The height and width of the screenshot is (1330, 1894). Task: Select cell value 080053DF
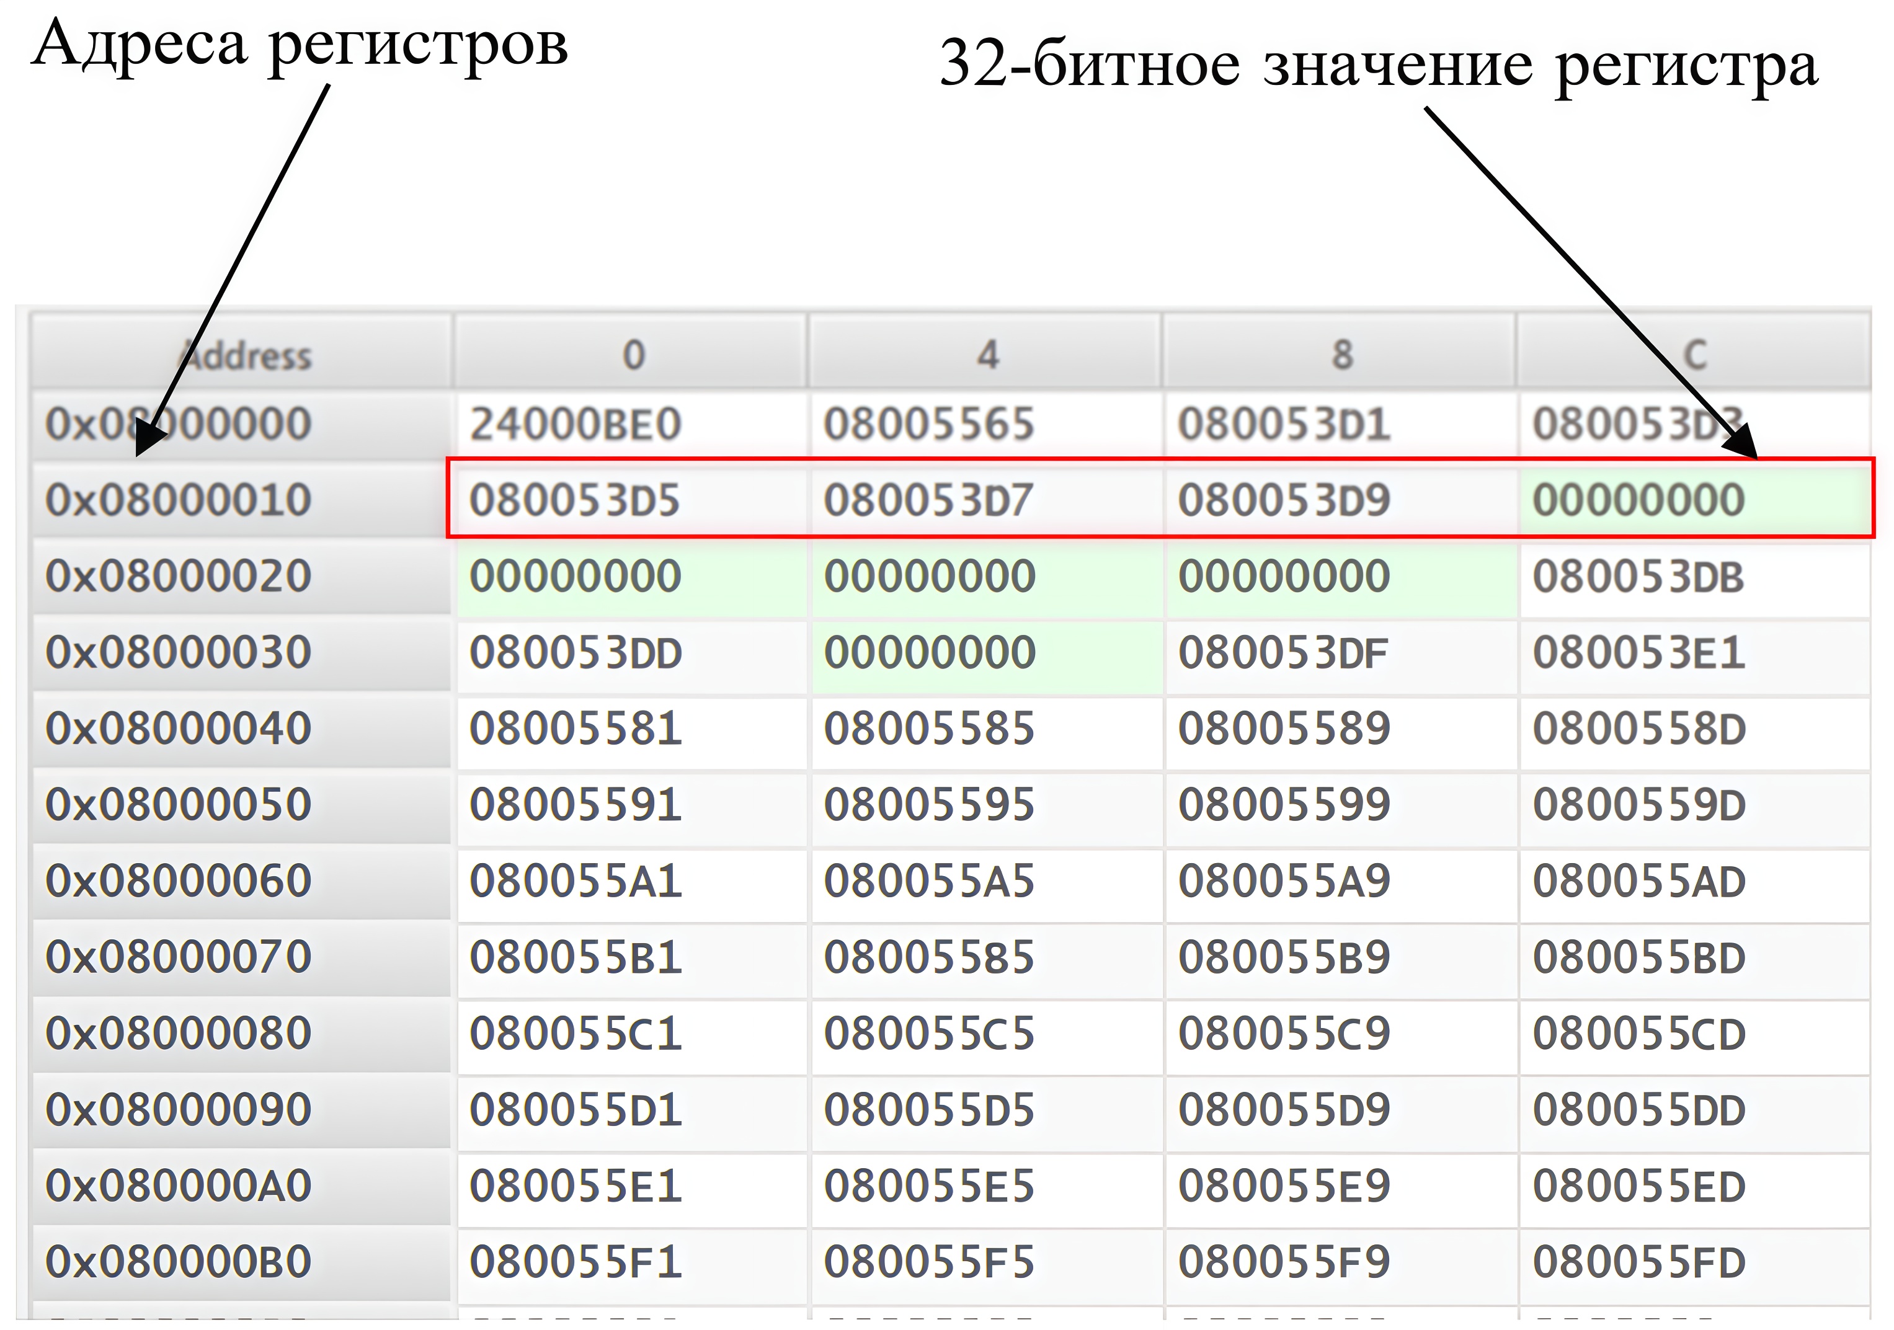click(1283, 652)
